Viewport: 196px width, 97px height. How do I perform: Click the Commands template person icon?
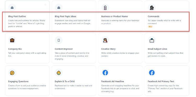152,8
